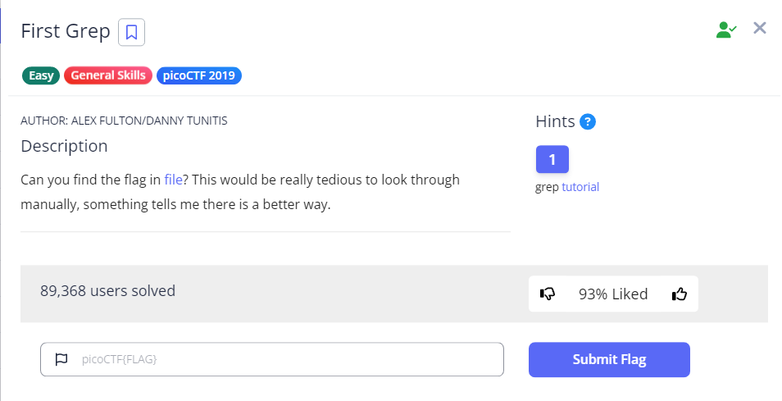
Task: Click the green solved-user checkmark icon
Action: (x=725, y=30)
